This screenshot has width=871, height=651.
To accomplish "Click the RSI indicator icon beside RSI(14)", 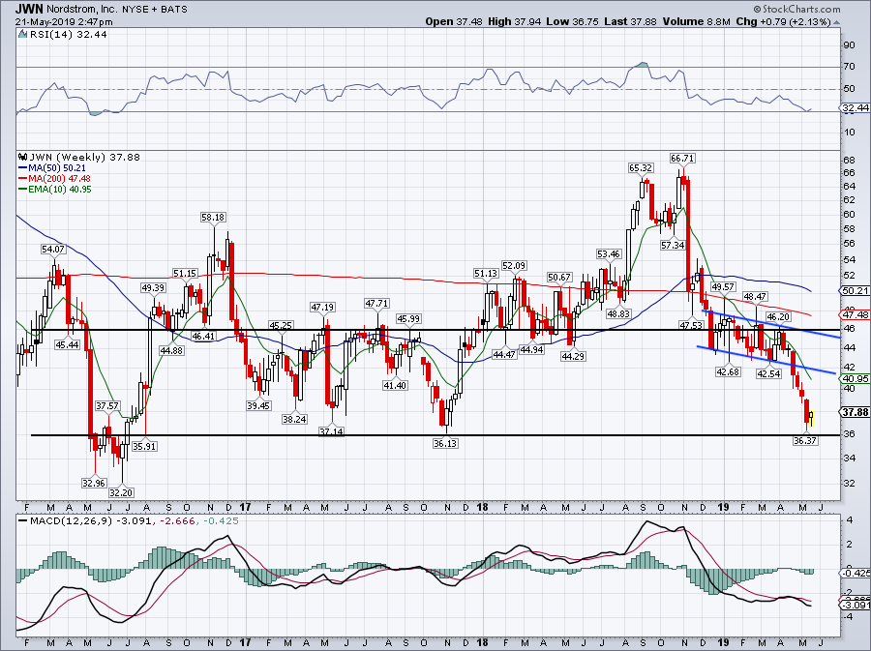I will (22, 34).
